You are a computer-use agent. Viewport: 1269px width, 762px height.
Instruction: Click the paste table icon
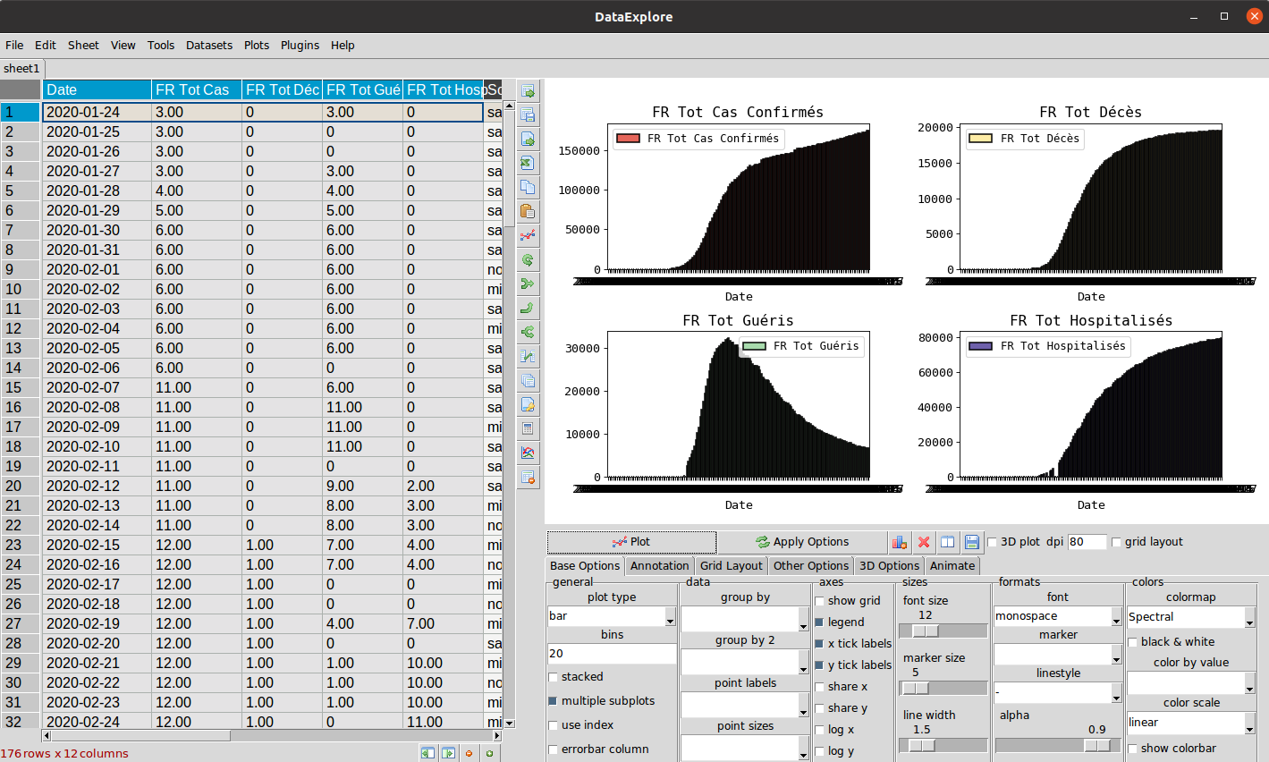(528, 211)
